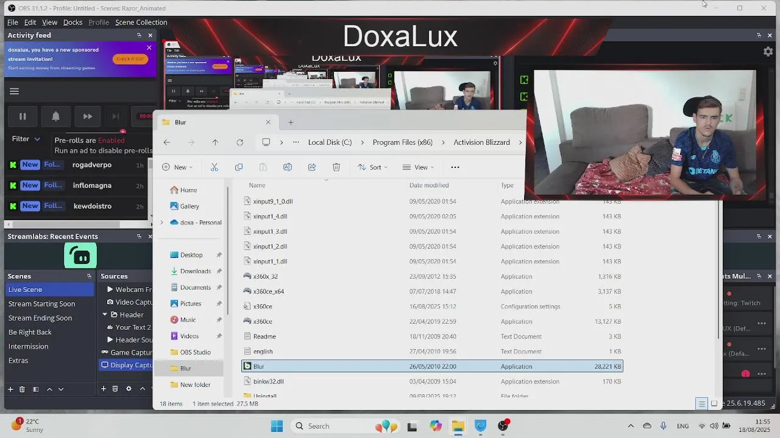Move scene down with arrow icon
780x438 pixels.
[60, 389]
